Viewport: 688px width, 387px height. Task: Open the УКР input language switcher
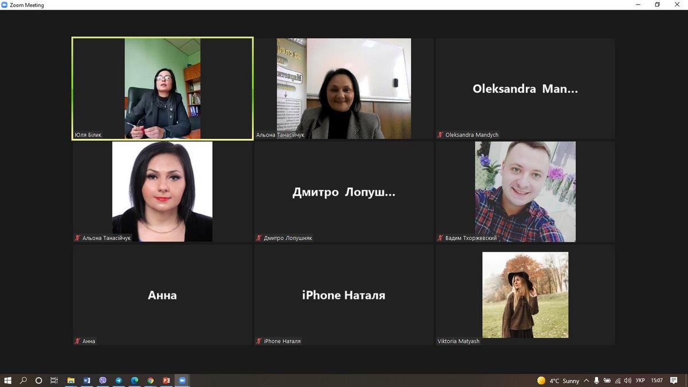point(640,381)
